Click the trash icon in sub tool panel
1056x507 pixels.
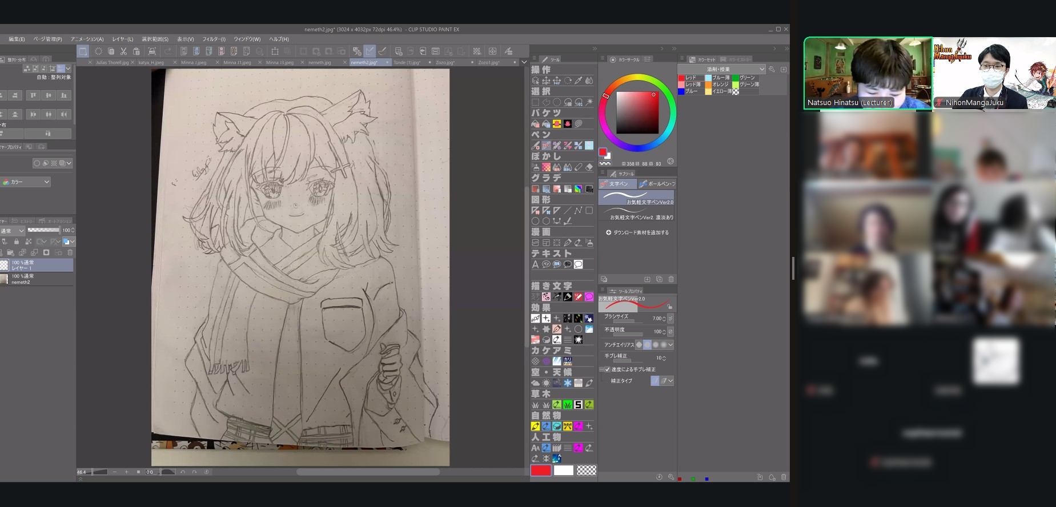[671, 279]
